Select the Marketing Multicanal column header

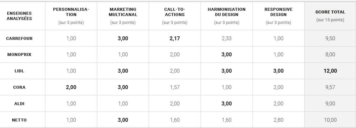pos(123,12)
